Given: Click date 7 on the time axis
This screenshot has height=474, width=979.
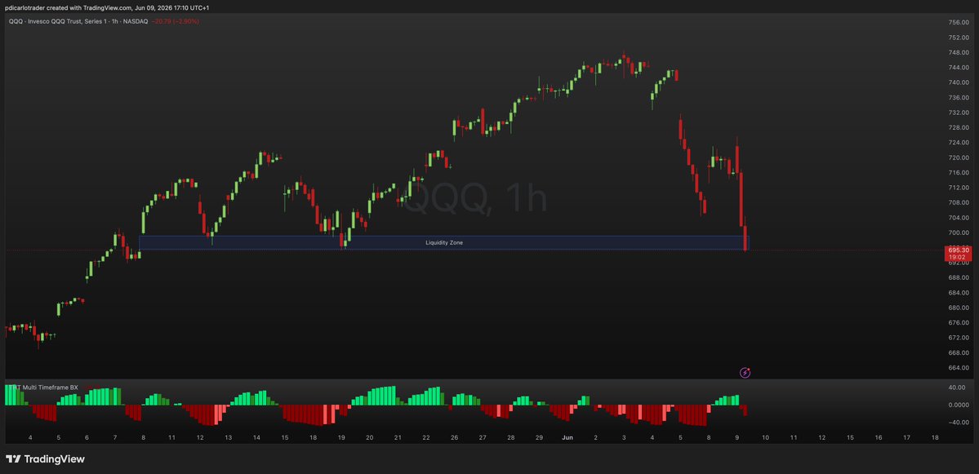Looking at the screenshot, I should point(115,438).
